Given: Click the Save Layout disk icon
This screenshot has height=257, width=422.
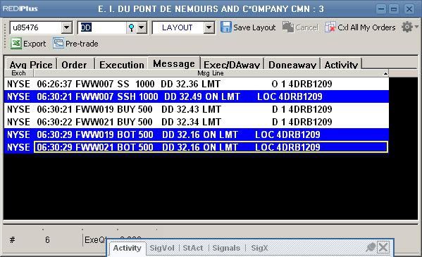Looking at the screenshot, I should (x=226, y=27).
